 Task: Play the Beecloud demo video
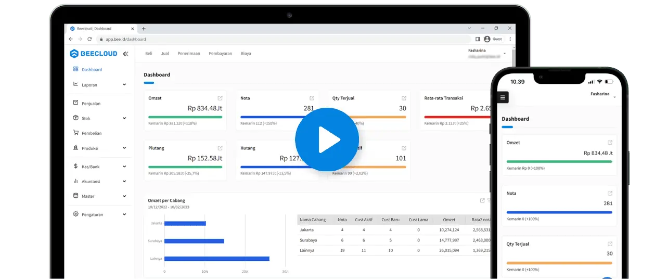pos(327,139)
